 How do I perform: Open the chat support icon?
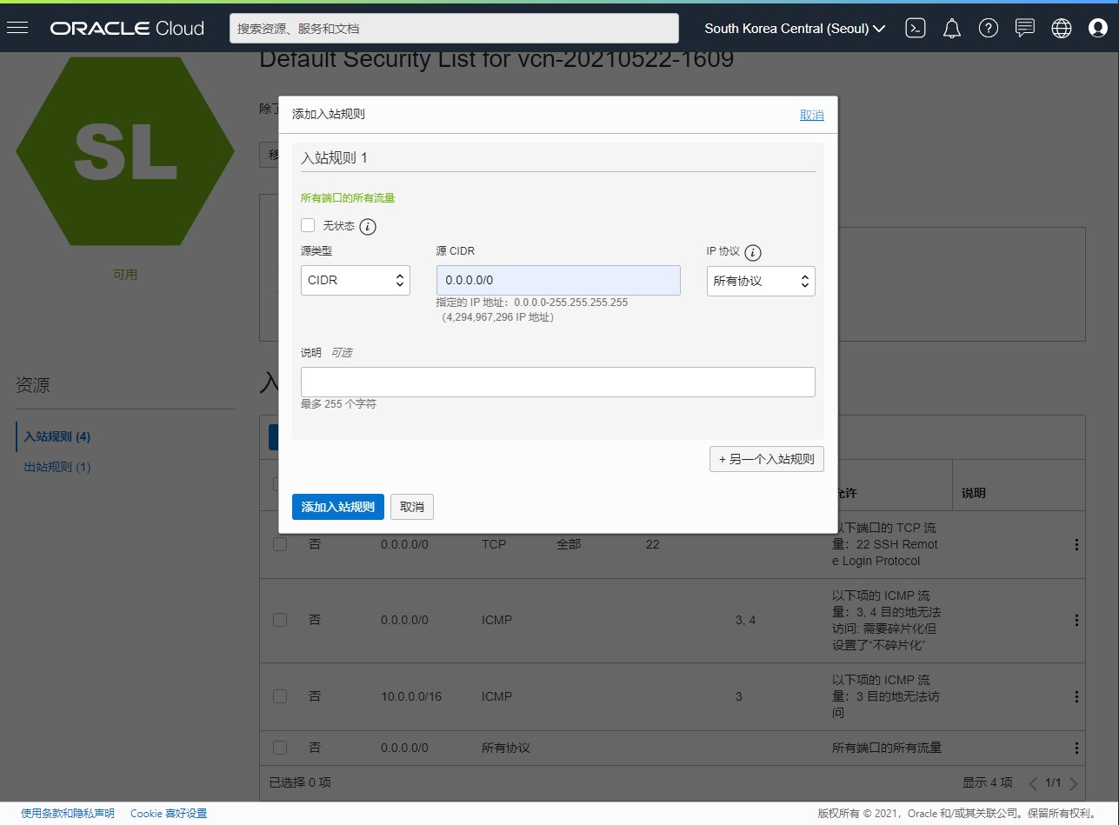pos(1025,28)
